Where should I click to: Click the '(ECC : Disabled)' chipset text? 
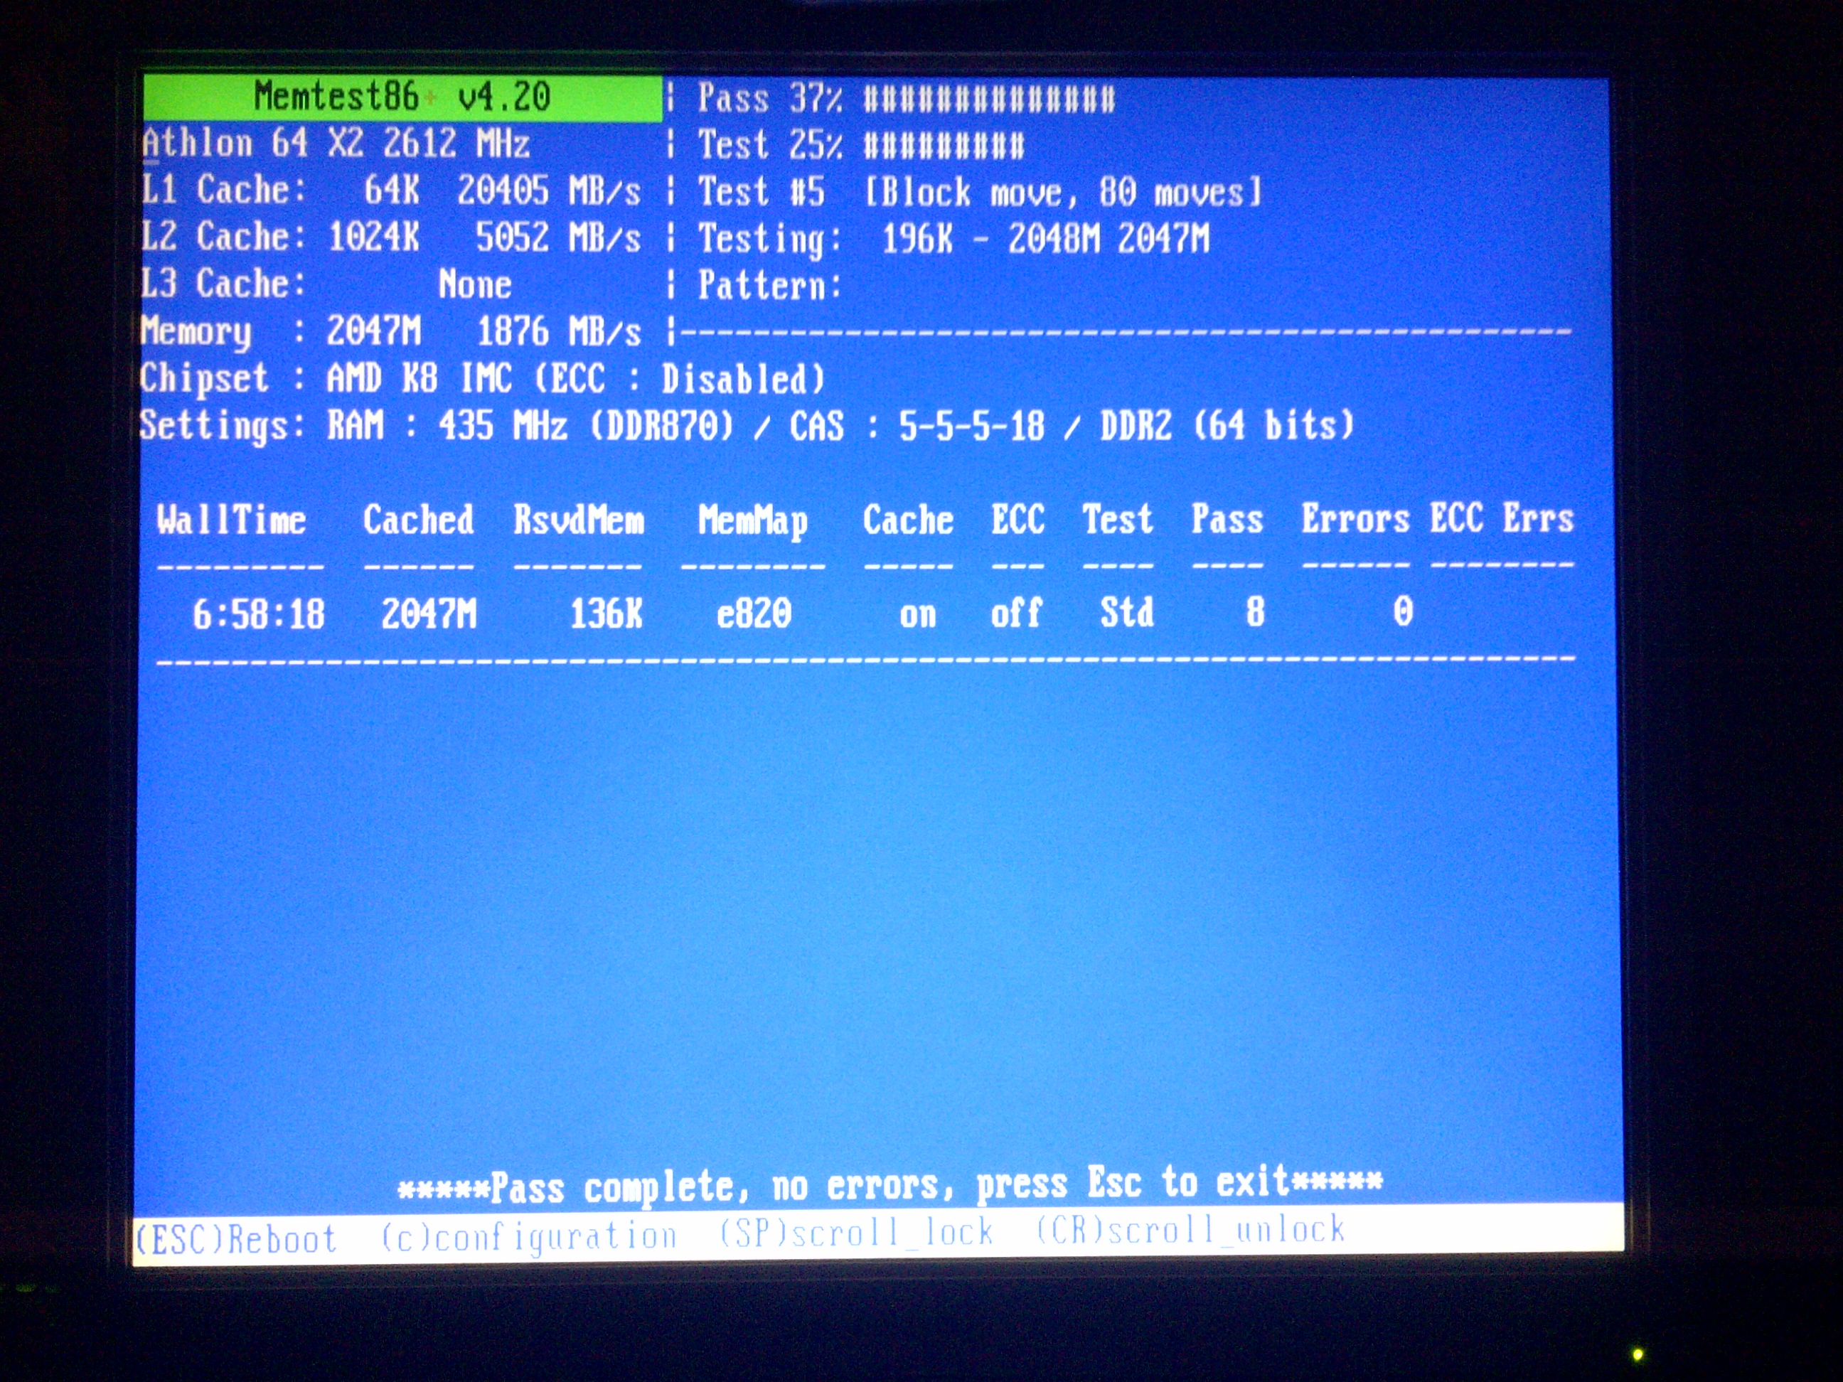click(679, 379)
